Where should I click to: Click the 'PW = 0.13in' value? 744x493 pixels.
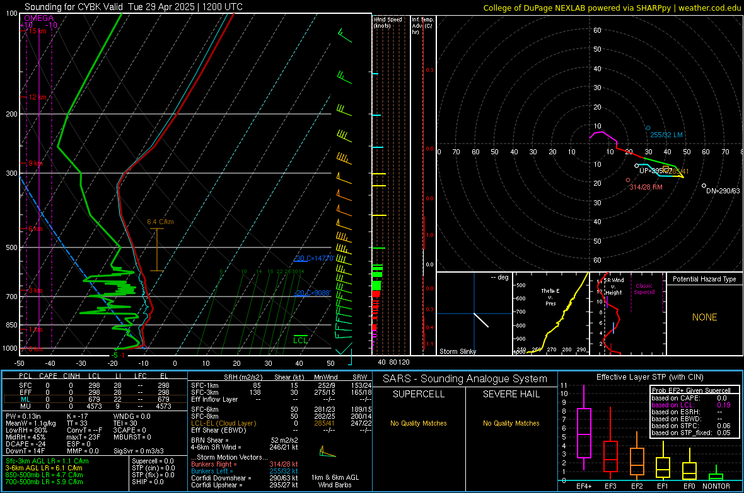point(23,416)
